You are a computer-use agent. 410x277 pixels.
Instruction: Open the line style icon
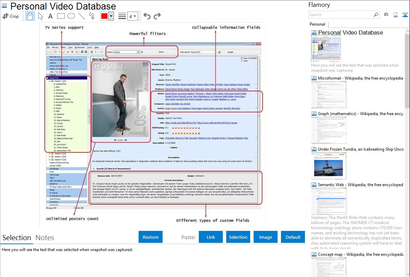click(122, 16)
